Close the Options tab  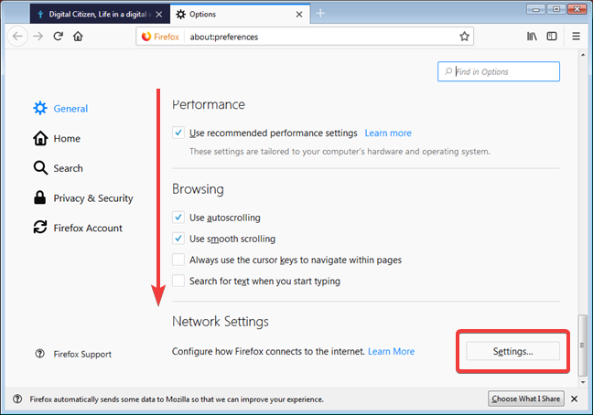pos(299,15)
